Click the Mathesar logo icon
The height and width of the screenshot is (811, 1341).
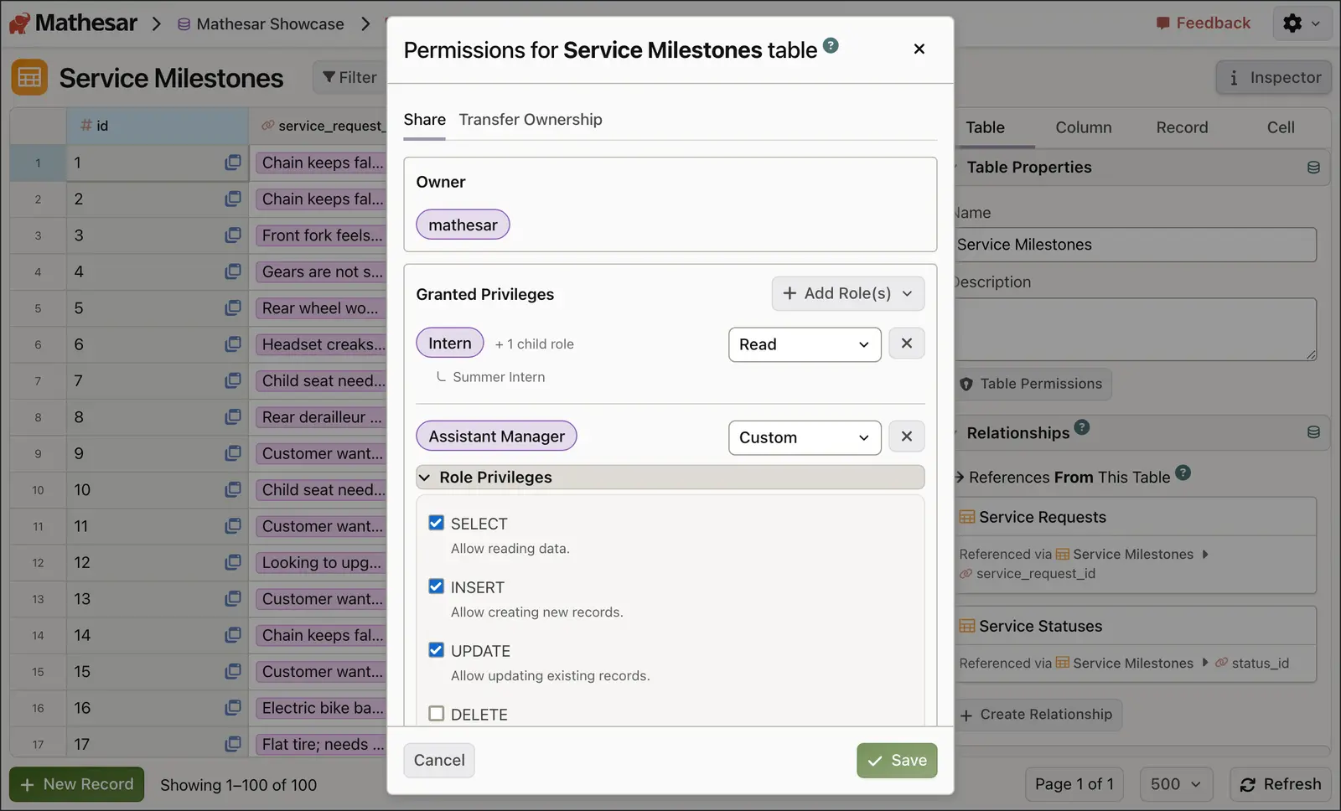click(19, 23)
